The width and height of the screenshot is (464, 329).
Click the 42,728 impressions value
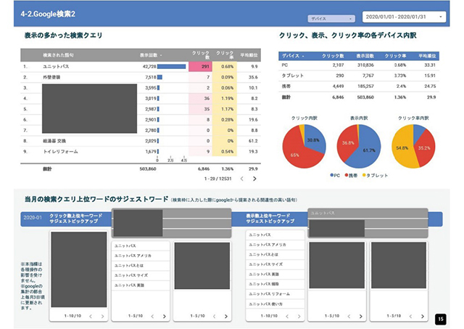click(x=149, y=66)
